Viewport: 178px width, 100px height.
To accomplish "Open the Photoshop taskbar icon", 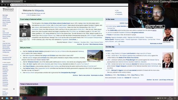I will [x=25, y=98].
